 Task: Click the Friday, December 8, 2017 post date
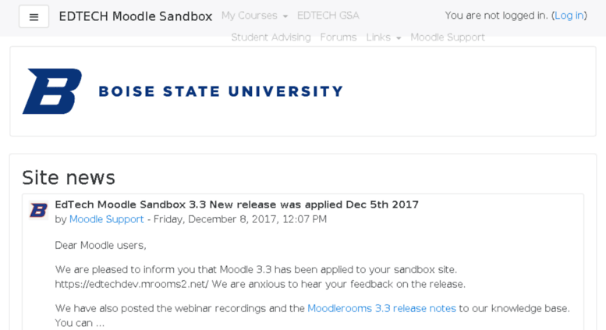pyautogui.click(x=240, y=219)
